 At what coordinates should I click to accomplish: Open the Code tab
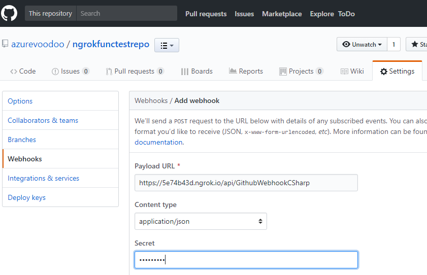click(23, 71)
